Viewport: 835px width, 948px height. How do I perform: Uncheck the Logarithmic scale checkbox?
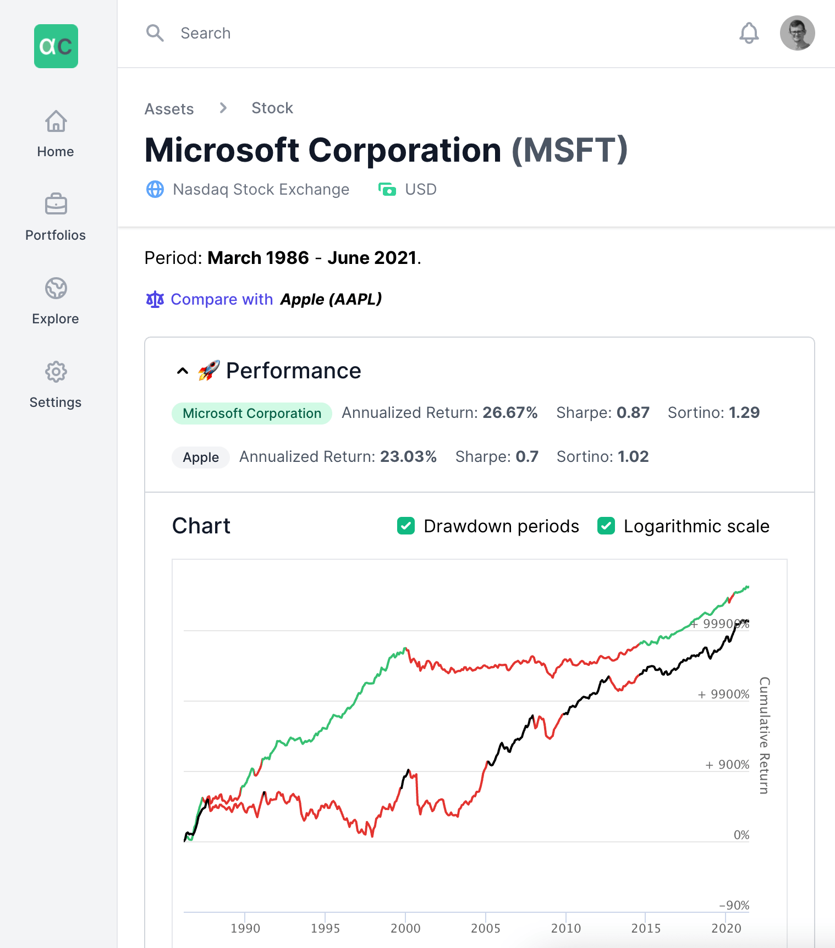tap(606, 526)
